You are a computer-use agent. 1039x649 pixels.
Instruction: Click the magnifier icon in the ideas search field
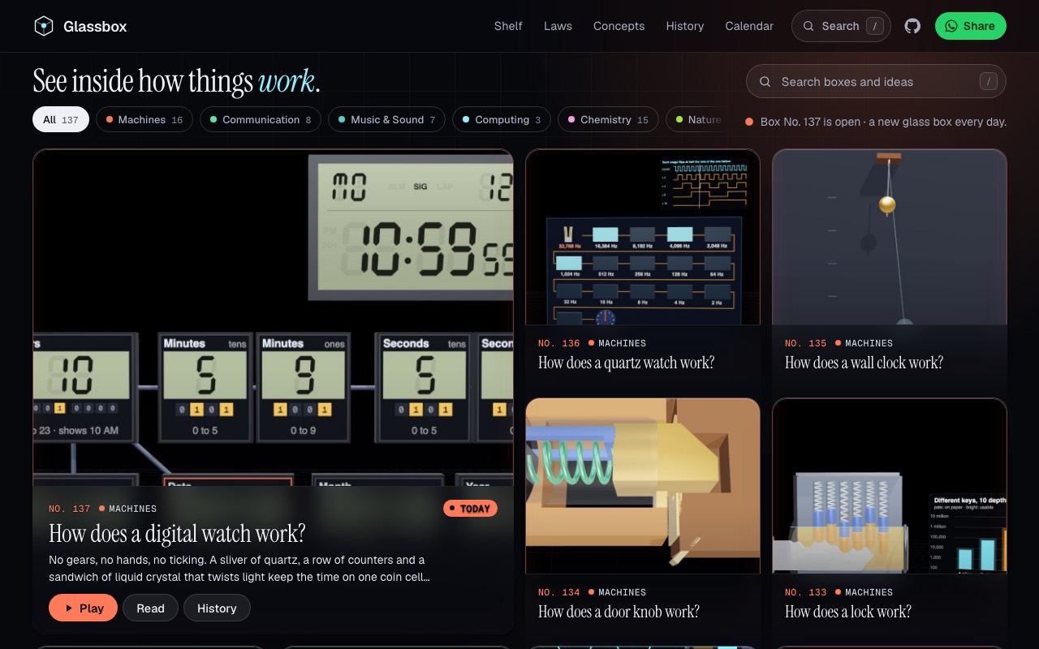click(765, 81)
